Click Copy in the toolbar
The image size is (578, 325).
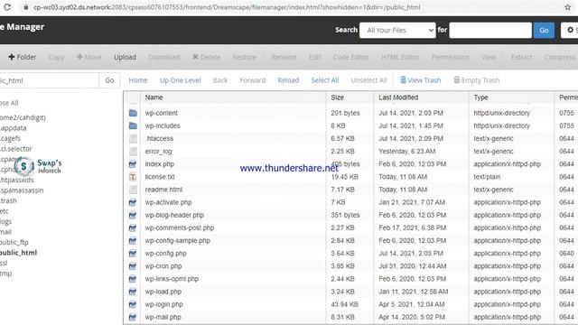tap(56, 57)
